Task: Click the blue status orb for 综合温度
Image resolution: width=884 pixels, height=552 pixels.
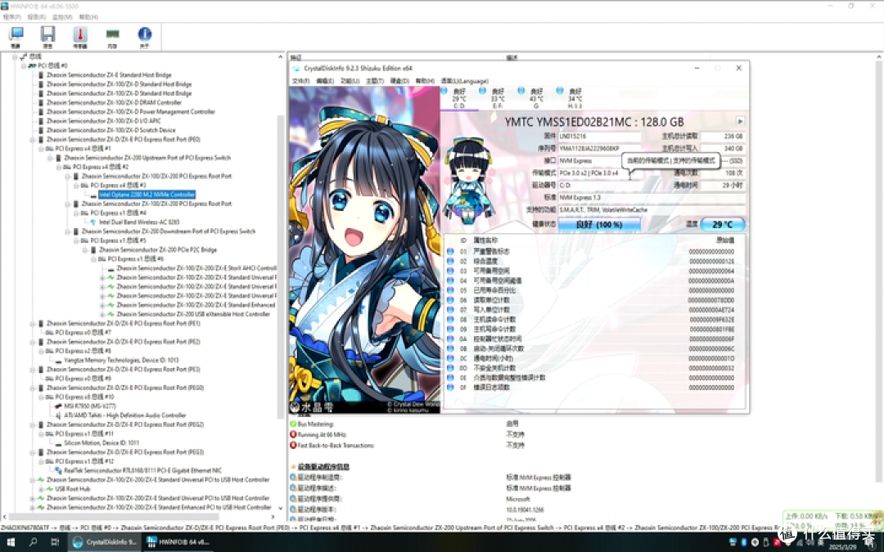Action: (450, 261)
